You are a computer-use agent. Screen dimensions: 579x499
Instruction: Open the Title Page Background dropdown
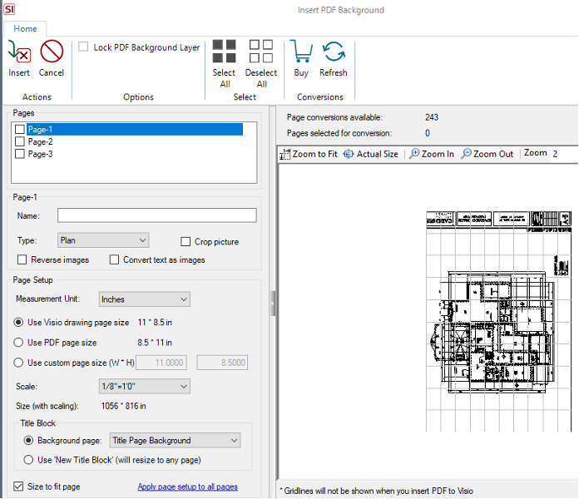[175, 440]
